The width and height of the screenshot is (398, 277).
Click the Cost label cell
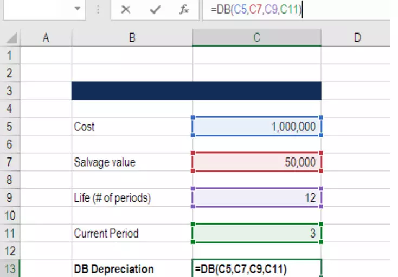point(132,127)
